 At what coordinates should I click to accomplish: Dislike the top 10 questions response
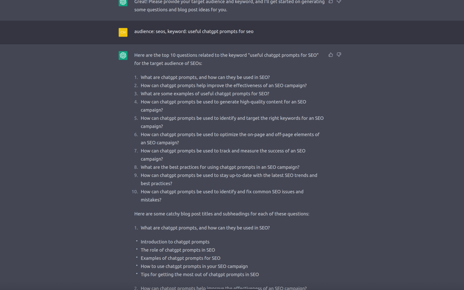pyautogui.click(x=339, y=55)
